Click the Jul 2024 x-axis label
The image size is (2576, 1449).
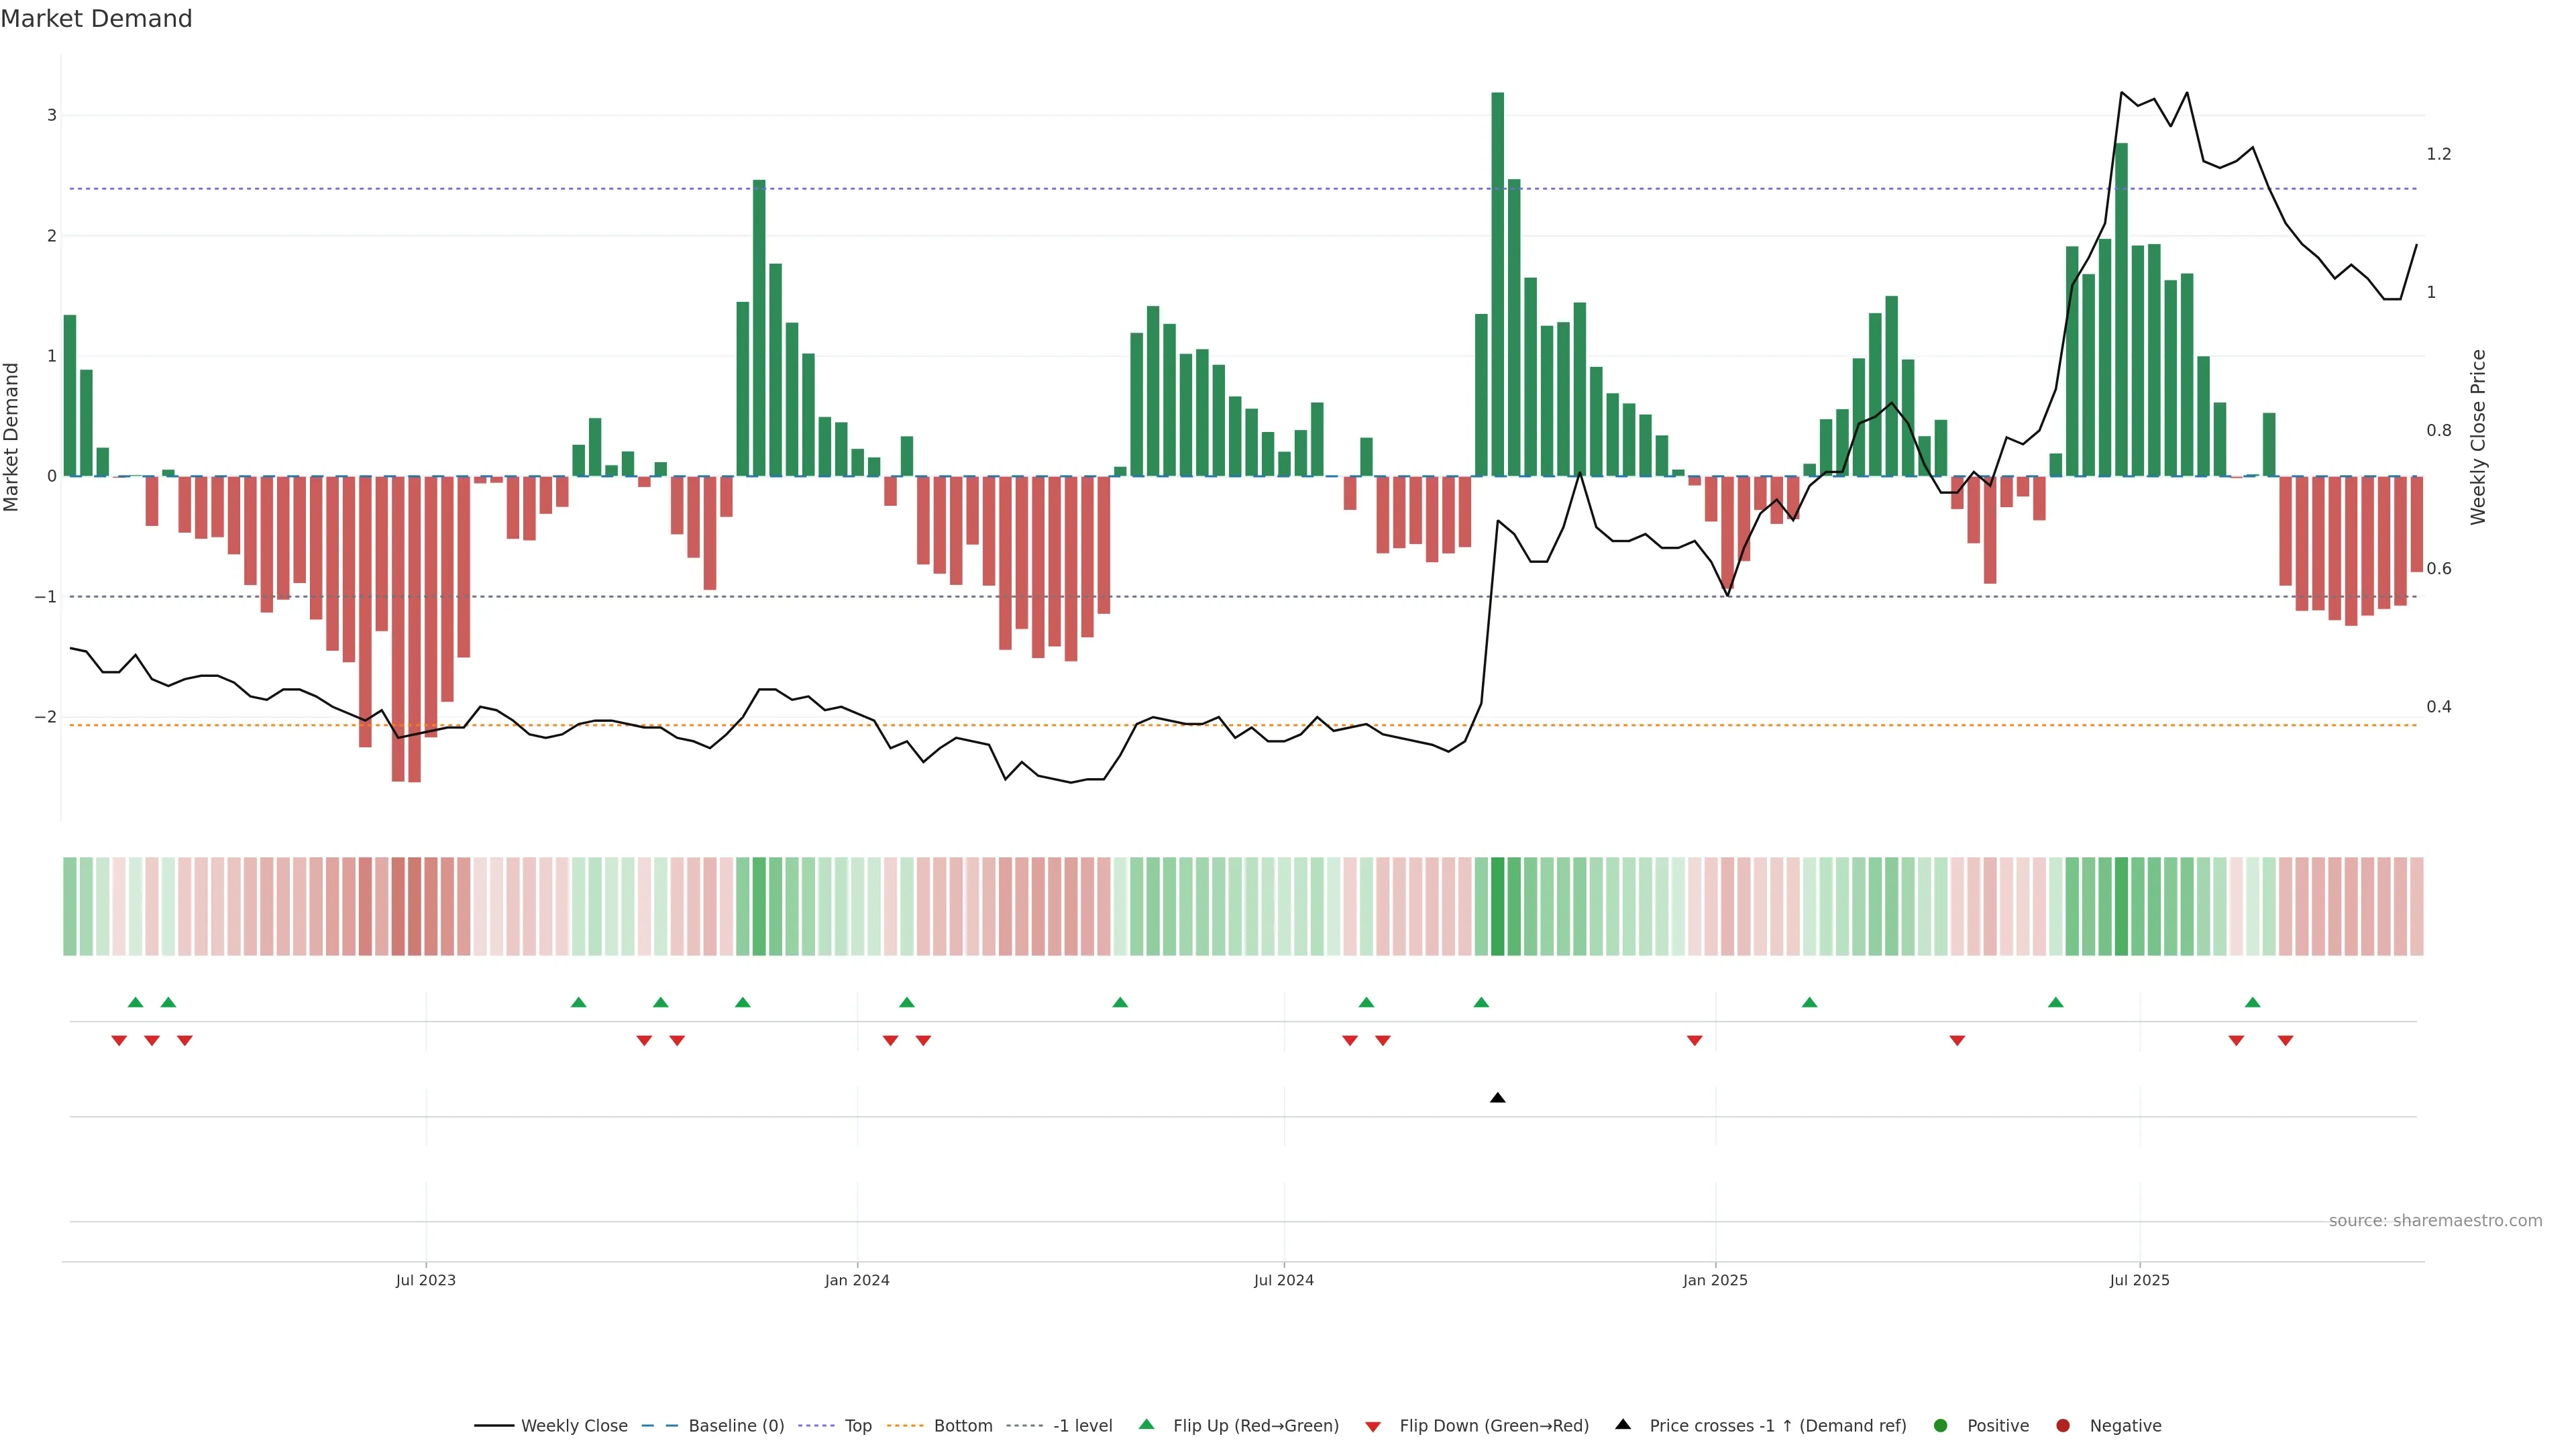coord(1284,1281)
